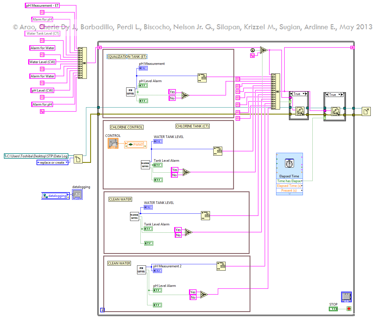
Task: Select the datalogging shared variable node
Action: 55,196
